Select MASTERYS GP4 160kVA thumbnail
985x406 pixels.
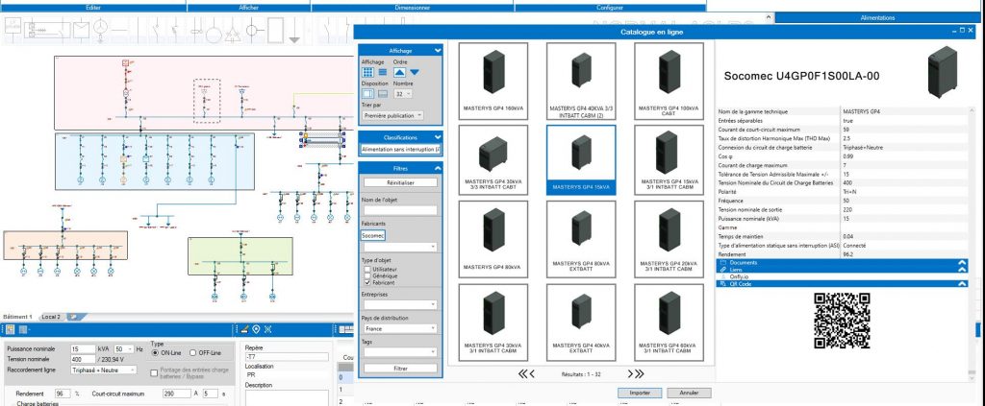pyautogui.click(x=493, y=81)
